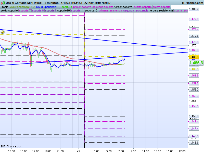The height and width of the screenshot is (153, 204).
Task: Click the 1.477,2 price level label
Action: click(194, 19)
